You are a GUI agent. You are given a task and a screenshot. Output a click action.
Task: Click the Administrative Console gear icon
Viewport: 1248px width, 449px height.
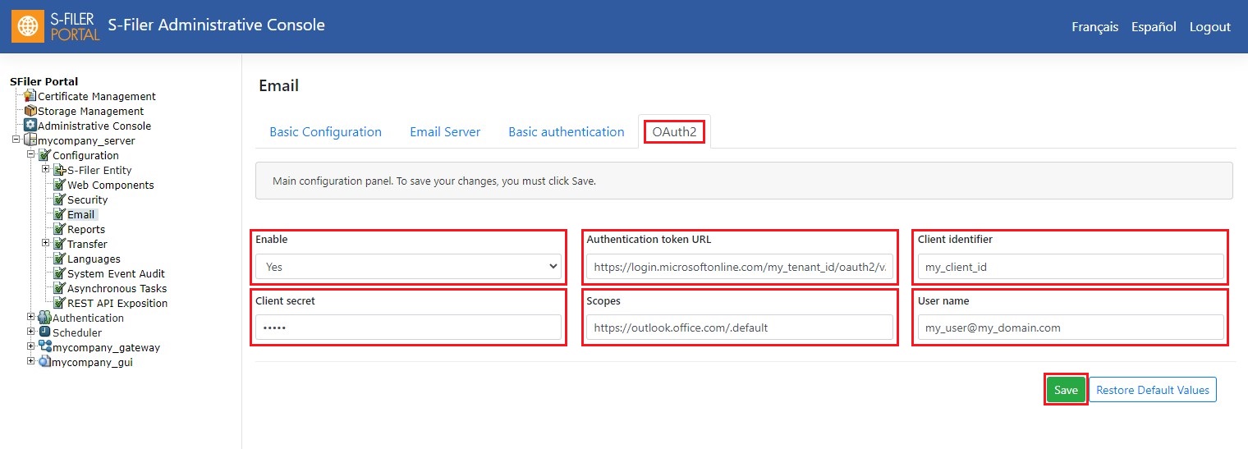click(x=30, y=126)
